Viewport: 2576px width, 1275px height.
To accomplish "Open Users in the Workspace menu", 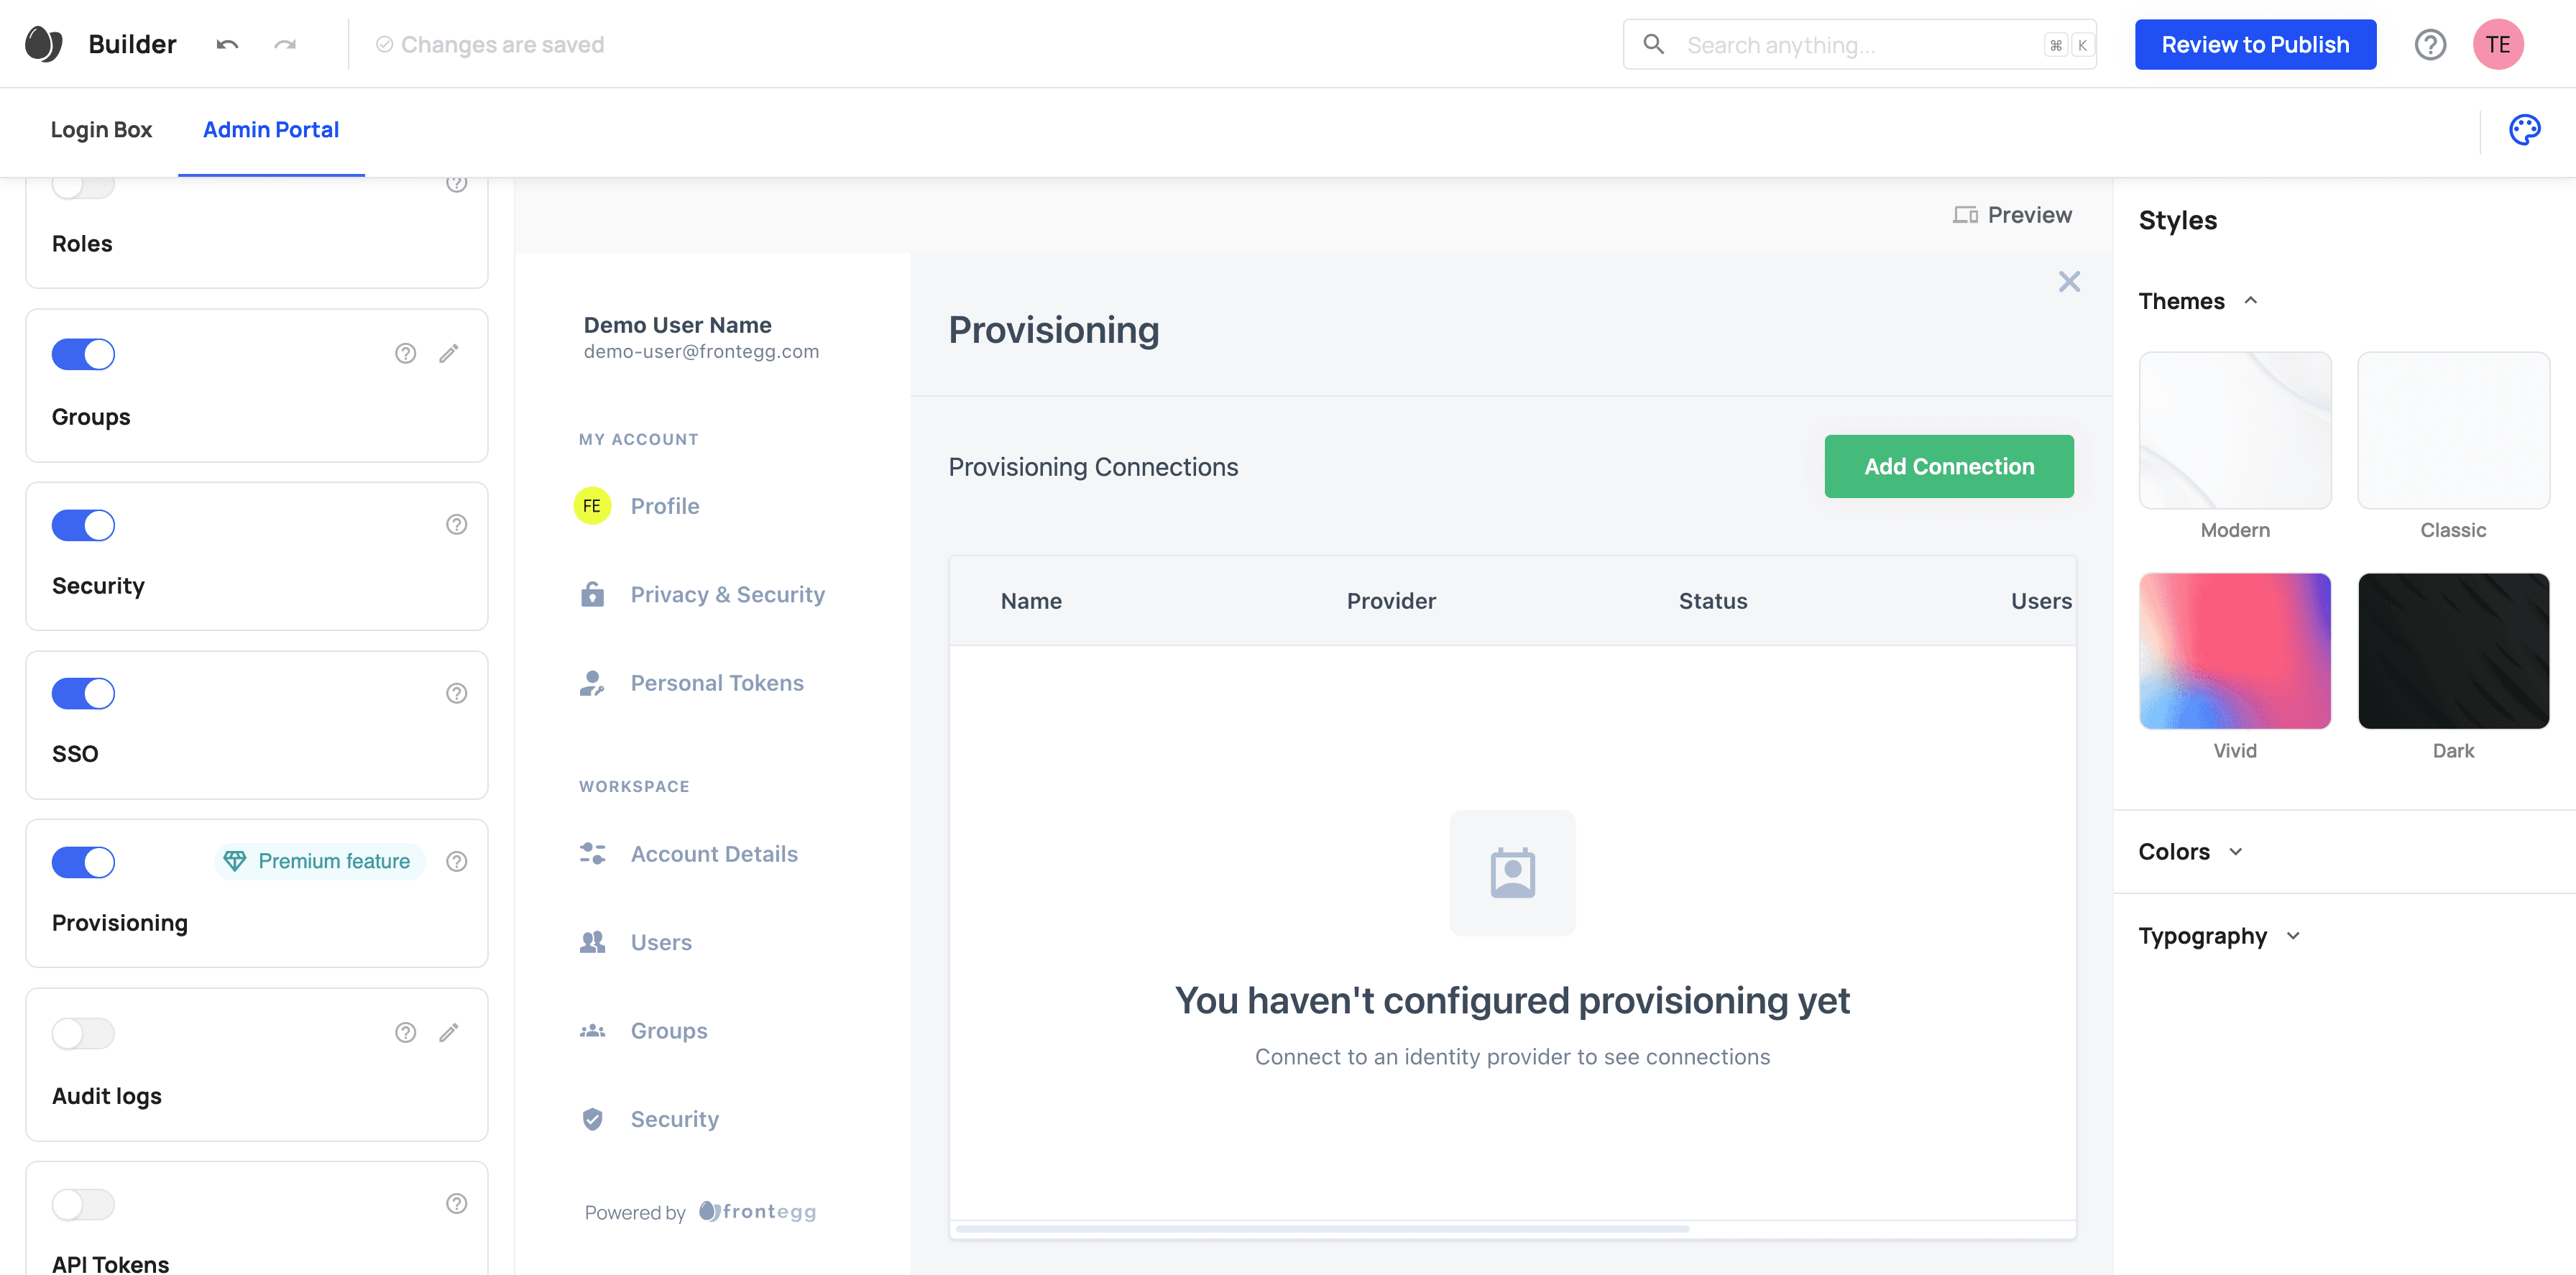I will coord(661,942).
